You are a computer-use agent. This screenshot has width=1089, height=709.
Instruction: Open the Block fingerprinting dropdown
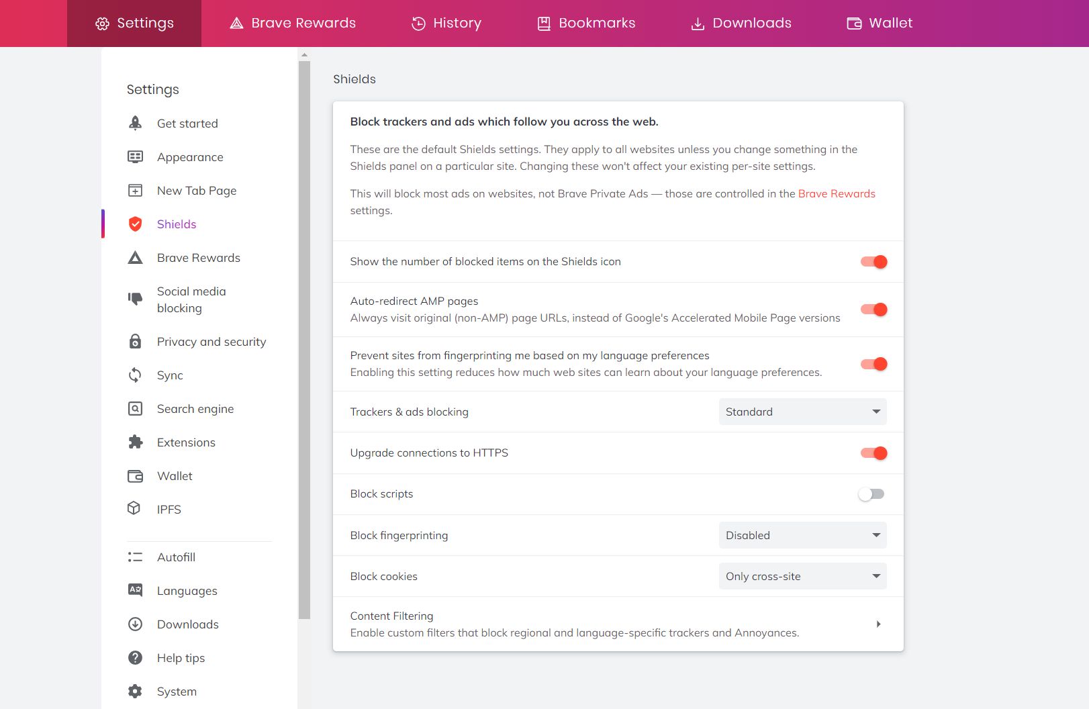(802, 535)
